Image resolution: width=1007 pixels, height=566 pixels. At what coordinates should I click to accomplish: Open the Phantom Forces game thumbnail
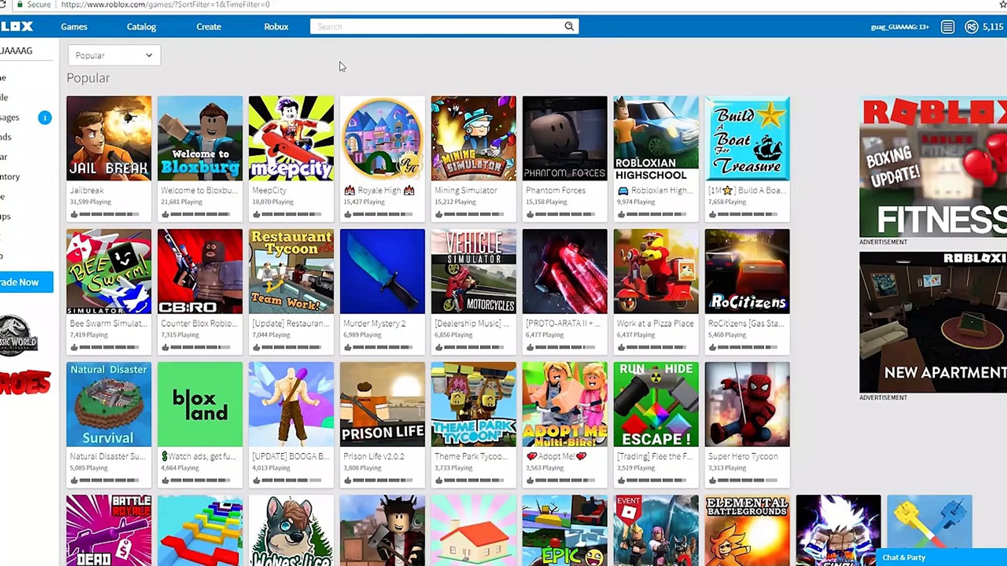[564, 138]
